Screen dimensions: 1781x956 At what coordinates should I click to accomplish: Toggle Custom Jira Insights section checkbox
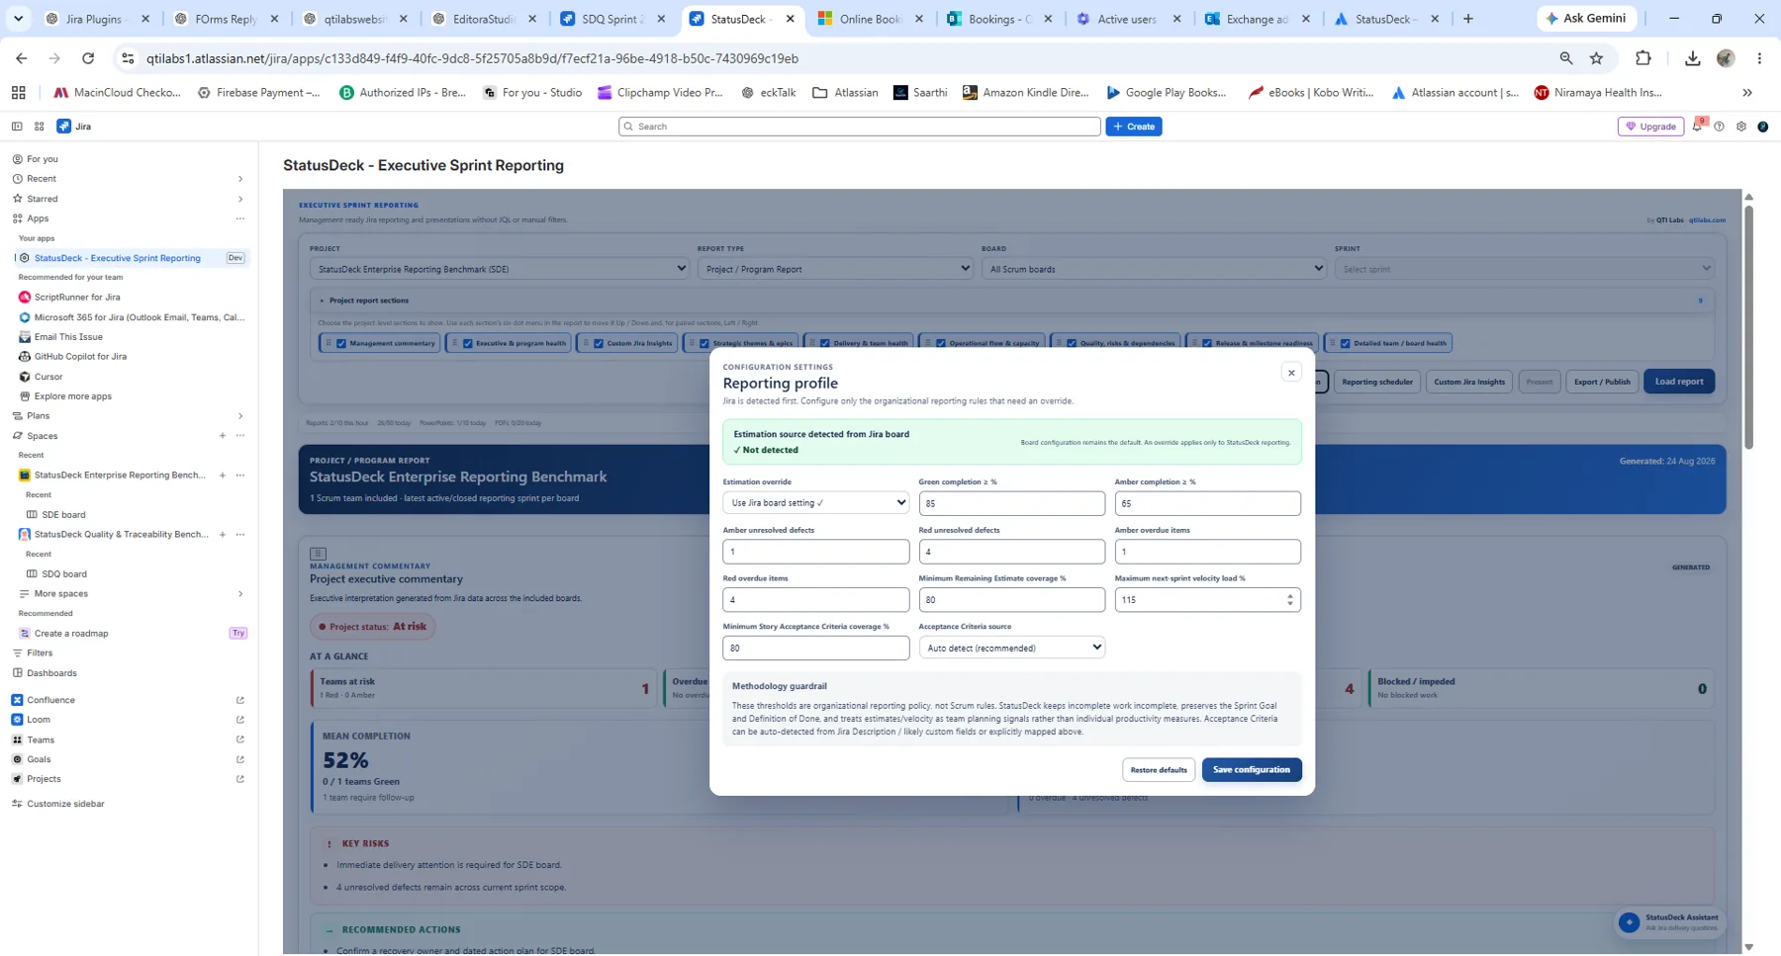click(x=599, y=344)
